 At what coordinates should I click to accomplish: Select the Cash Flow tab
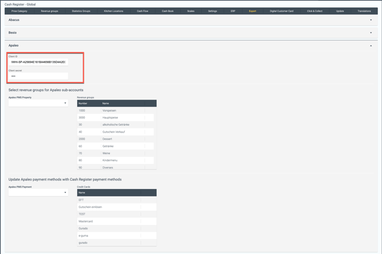tap(143, 11)
